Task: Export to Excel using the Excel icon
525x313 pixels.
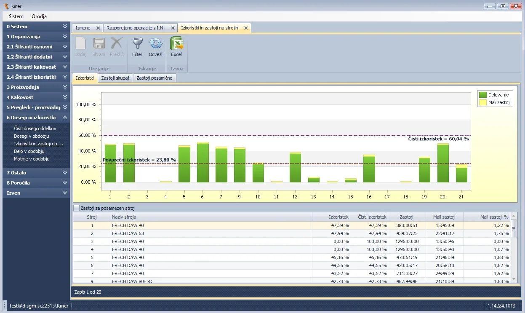Action: point(176,44)
